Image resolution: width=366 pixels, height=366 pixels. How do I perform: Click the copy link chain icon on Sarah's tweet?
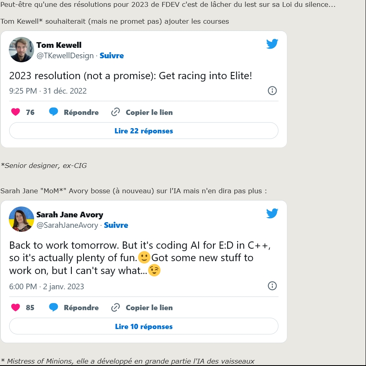116,308
